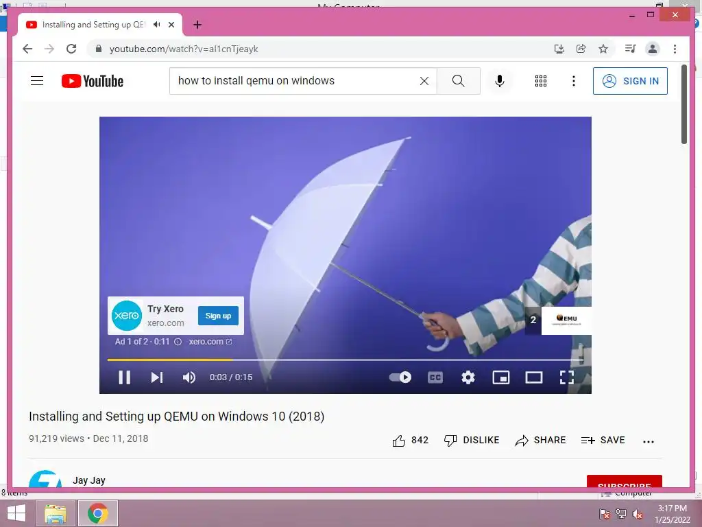Image resolution: width=702 pixels, height=527 pixels.
Task: Toggle the autoplay switch
Action: (x=400, y=377)
